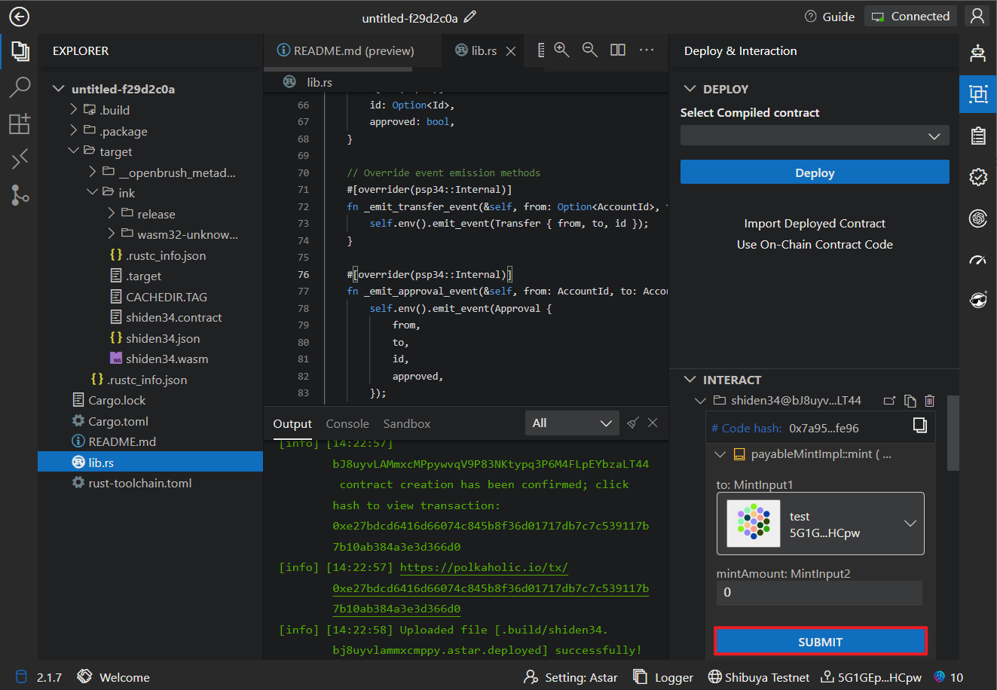This screenshot has width=997, height=690.
Task: Clear the output panel log
Action: click(633, 423)
